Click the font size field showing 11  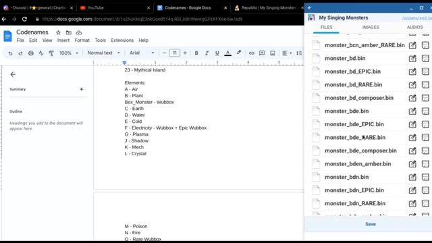[175, 53]
